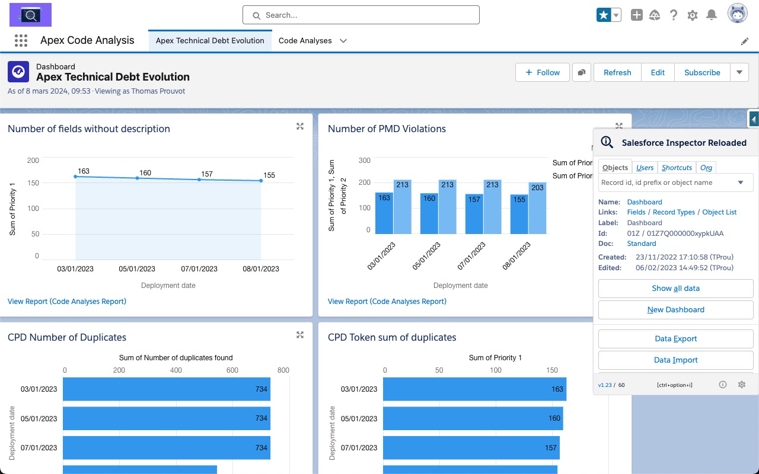Expand the Number of PMD Violations chart
759x474 pixels.
619,126
